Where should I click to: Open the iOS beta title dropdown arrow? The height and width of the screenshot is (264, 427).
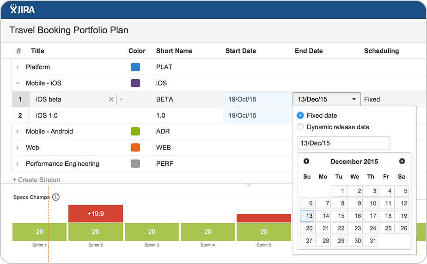(x=121, y=99)
